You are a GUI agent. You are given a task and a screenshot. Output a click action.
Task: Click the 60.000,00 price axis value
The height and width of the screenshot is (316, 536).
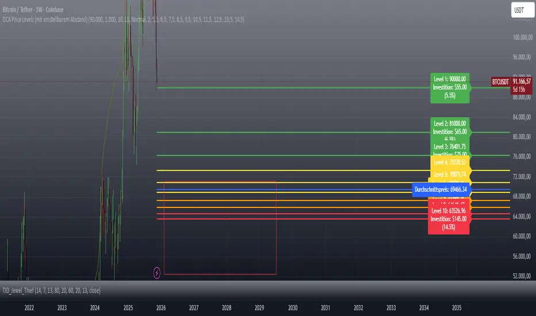pos(522,236)
